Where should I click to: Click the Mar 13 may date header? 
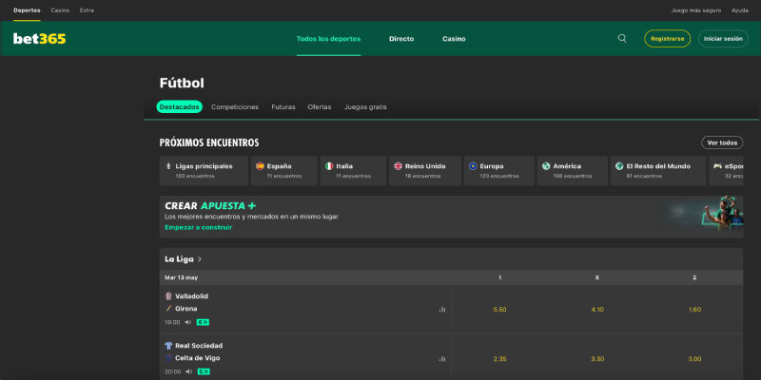pyautogui.click(x=181, y=277)
